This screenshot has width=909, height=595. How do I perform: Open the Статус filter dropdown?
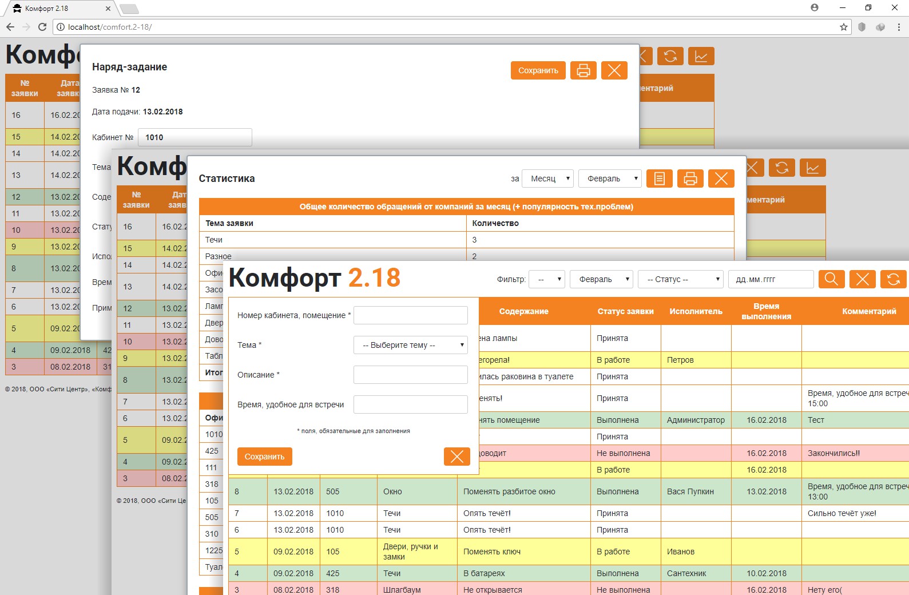point(681,279)
